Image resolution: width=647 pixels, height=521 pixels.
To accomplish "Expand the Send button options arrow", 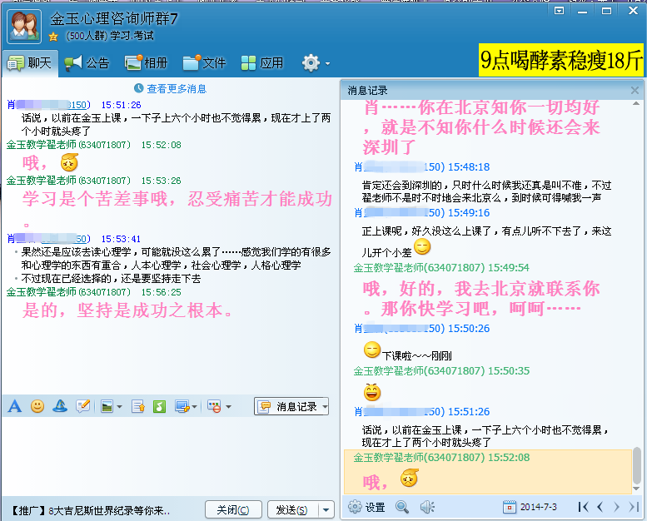I will [x=326, y=509].
